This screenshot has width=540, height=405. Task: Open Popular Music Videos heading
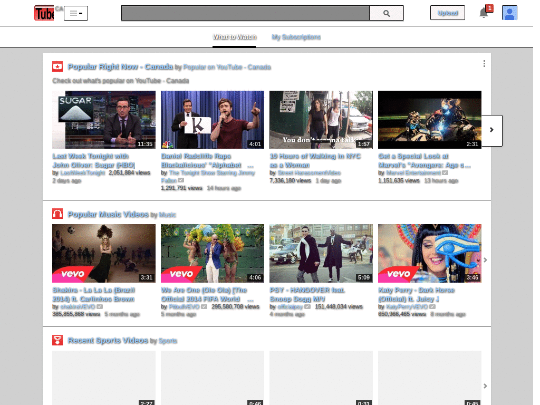click(x=108, y=214)
